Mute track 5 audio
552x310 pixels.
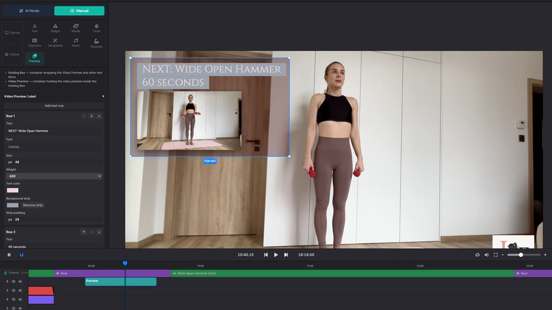pyautogui.click(x=20, y=290)
